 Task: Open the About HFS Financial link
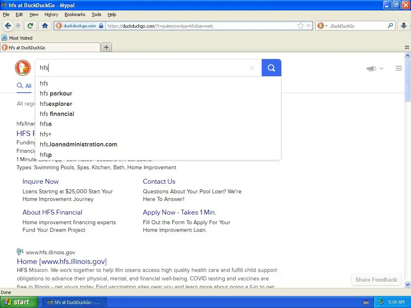coord(52,213)
